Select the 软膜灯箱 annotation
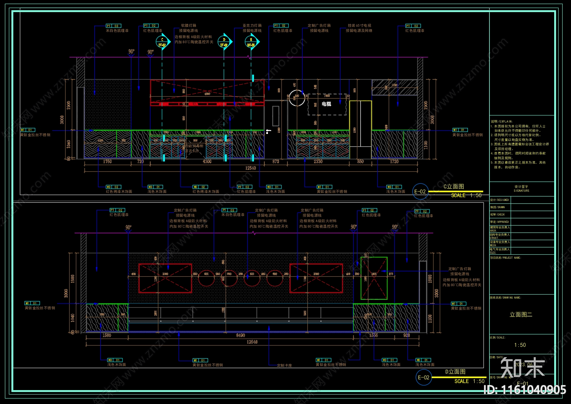The height and width of the screenshot is (404, 571). pos(189,26)
